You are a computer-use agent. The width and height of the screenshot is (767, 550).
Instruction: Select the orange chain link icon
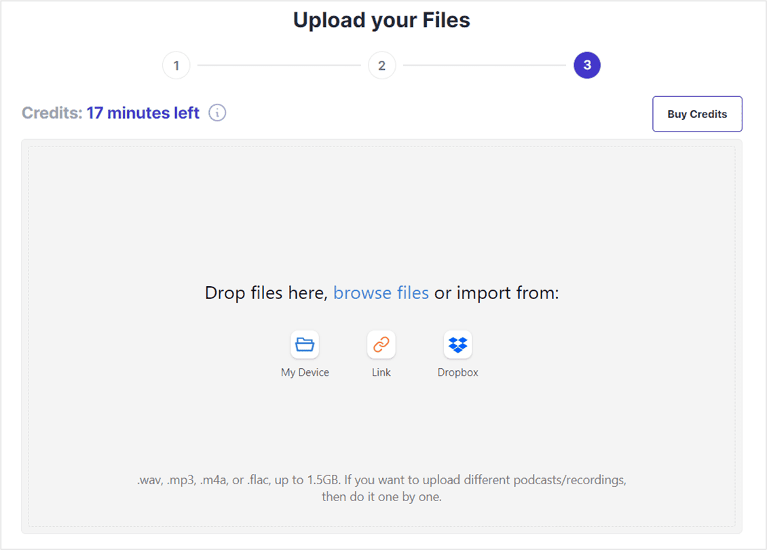coord(381,345)
